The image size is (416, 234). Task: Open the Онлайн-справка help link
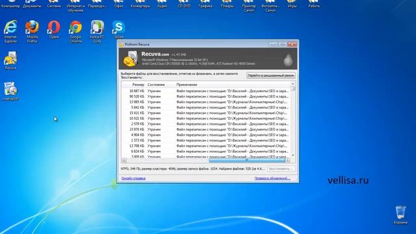[x=133, y=178]
